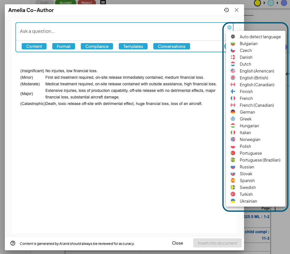Screen dimensions: 290x254
Task: Choose Bulgarian from the language list
Action: tap(255, 44)
